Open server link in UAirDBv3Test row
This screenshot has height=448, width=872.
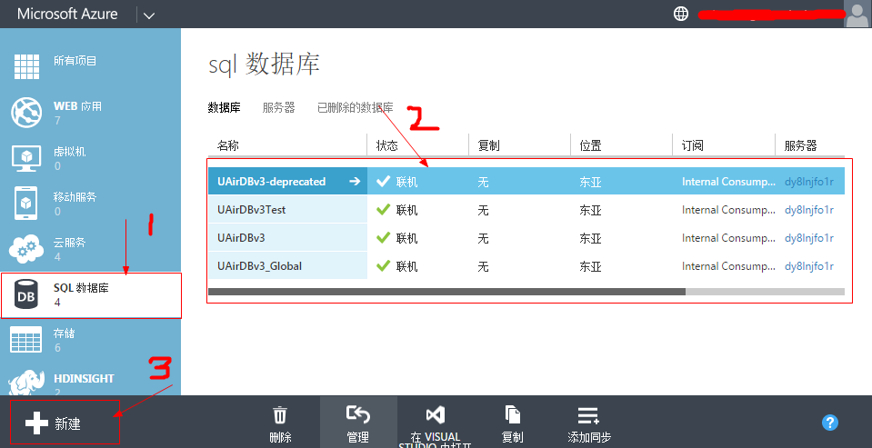click(809, 210)
